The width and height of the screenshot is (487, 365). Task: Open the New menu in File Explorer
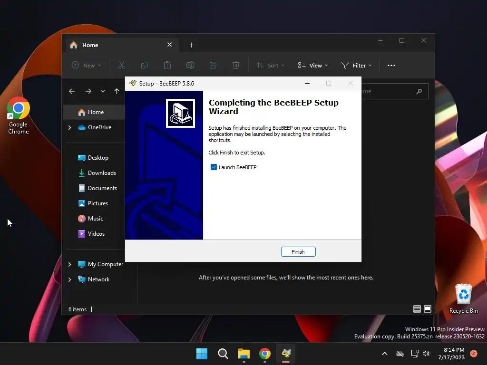[87, 66]
